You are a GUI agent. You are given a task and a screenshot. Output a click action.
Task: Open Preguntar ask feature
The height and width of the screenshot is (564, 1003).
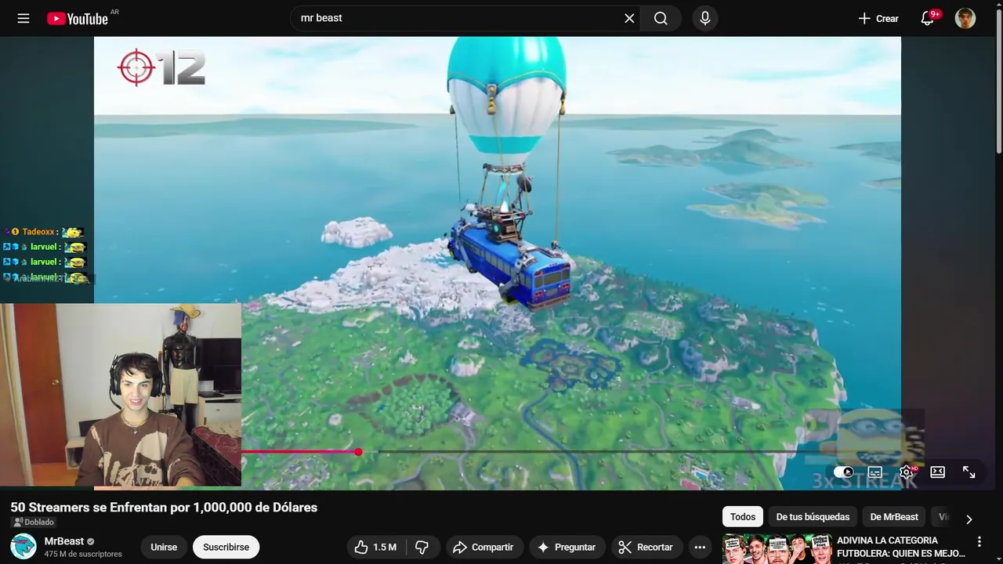[567, 547]
